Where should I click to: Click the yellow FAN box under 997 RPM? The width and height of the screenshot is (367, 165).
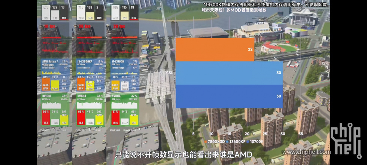(x=64, y=120)
